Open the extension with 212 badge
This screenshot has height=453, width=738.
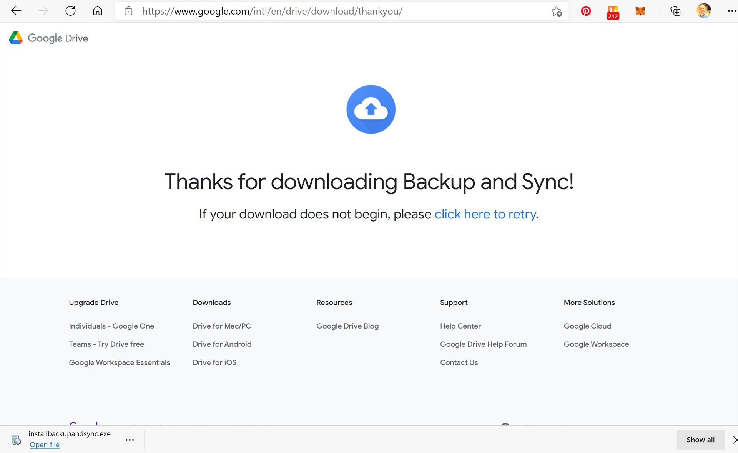pos(613,12)
